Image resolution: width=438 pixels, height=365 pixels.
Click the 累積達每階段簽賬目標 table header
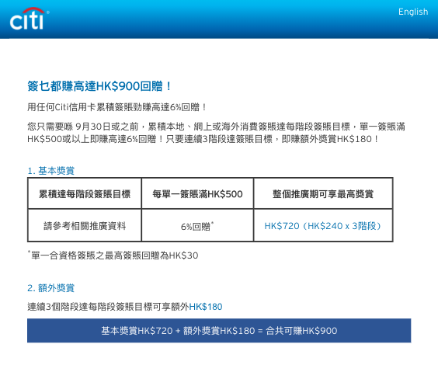85,193
